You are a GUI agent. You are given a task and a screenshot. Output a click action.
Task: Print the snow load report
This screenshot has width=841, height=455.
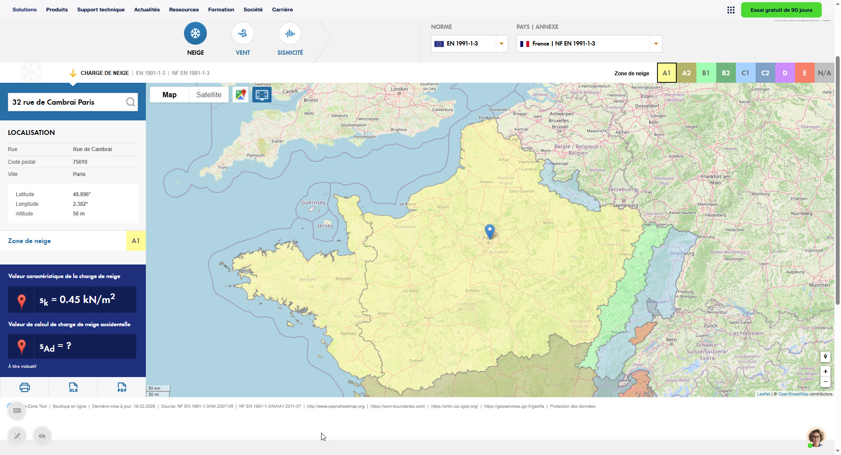(x=25, y=387)
